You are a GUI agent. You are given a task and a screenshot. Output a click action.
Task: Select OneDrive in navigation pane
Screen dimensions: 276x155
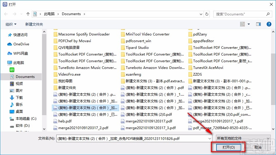(18, 44)
